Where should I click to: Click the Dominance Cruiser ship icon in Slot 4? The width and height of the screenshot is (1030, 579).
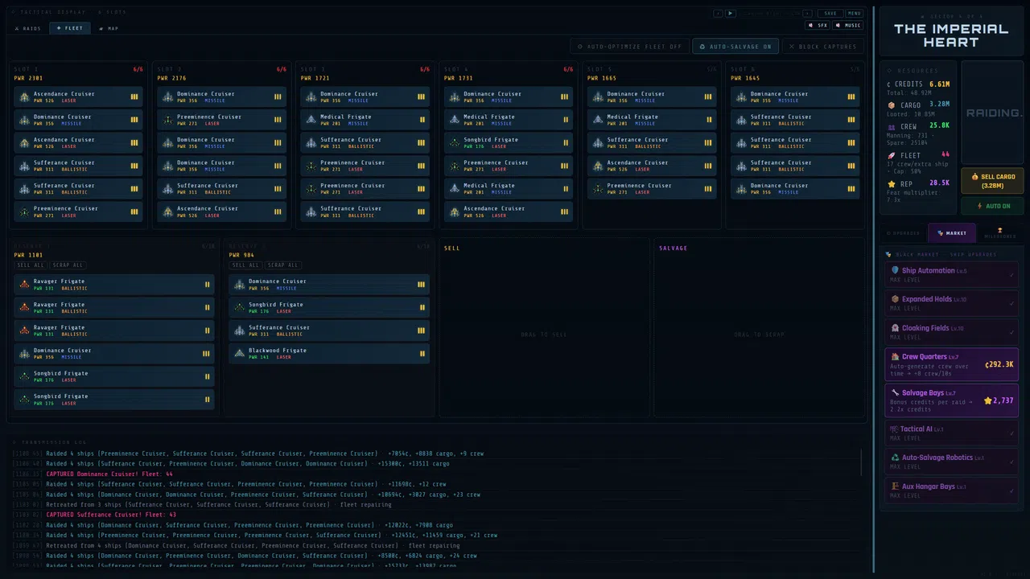(x=455, y=97)
